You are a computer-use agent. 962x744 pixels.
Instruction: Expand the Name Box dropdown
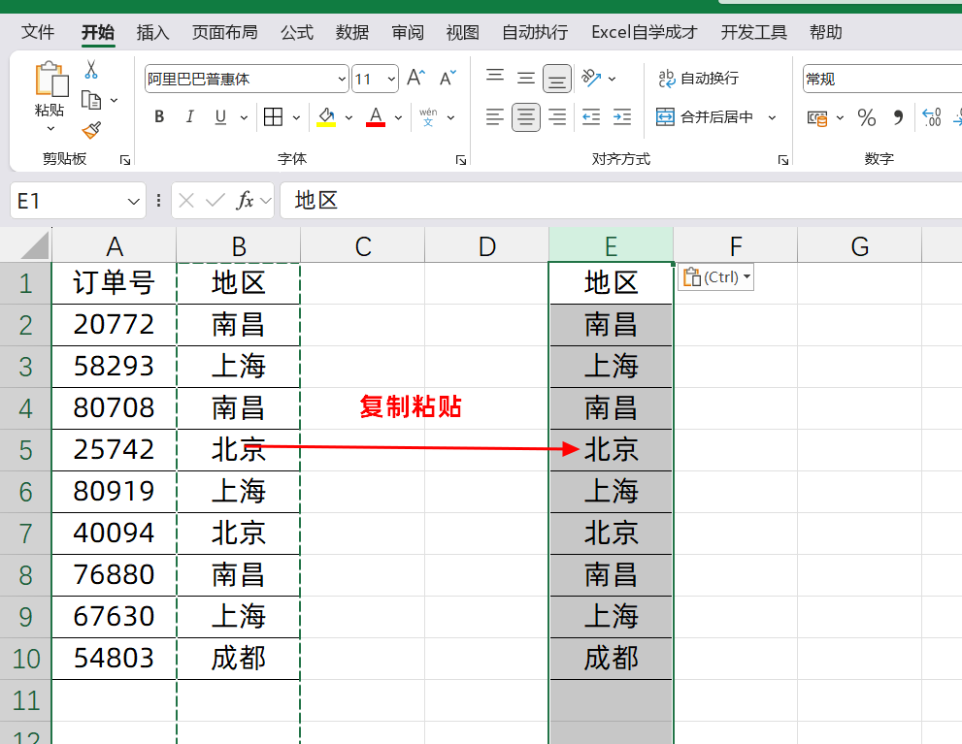point(133,201)
